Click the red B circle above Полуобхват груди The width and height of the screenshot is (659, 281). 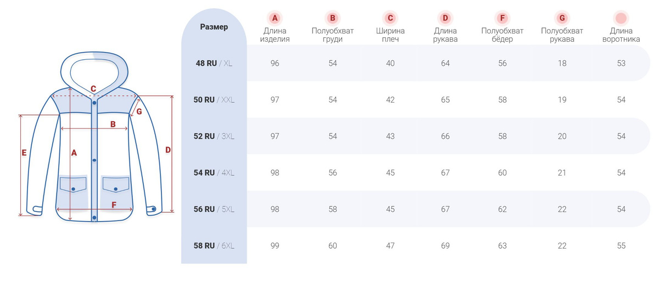pyautogui.click(x=332, y=18)
